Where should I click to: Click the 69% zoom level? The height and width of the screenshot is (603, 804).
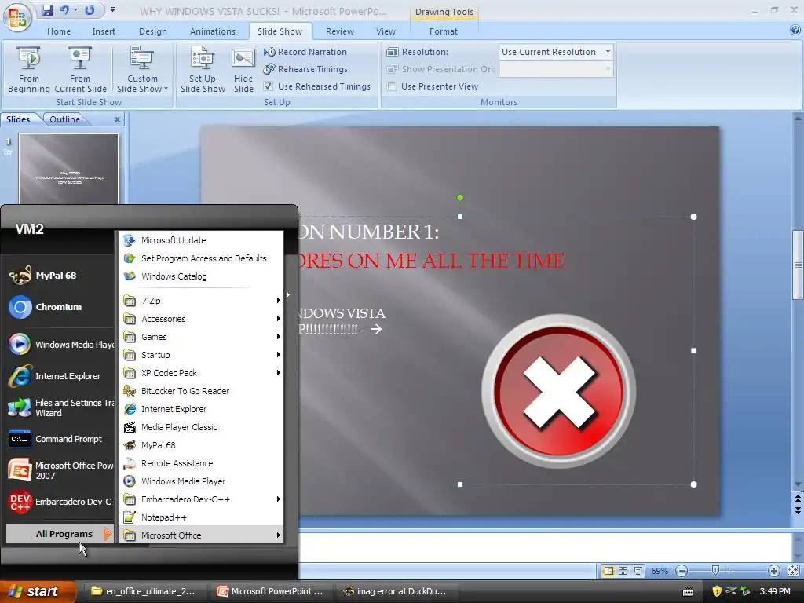point(660,571)
